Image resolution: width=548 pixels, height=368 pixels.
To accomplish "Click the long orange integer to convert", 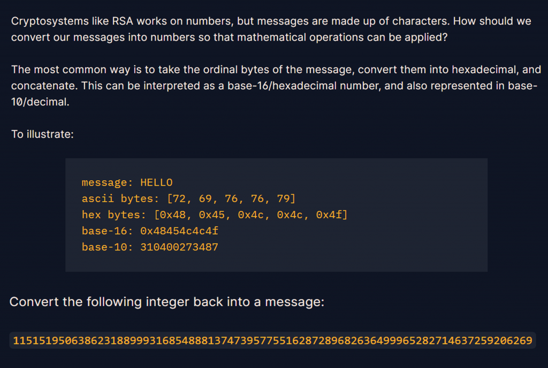I will coord(272,341).
